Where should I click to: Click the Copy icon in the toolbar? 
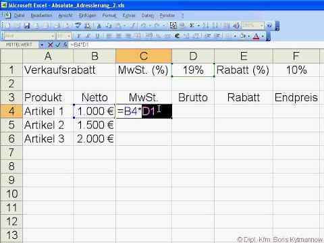[x=109, y=26]
